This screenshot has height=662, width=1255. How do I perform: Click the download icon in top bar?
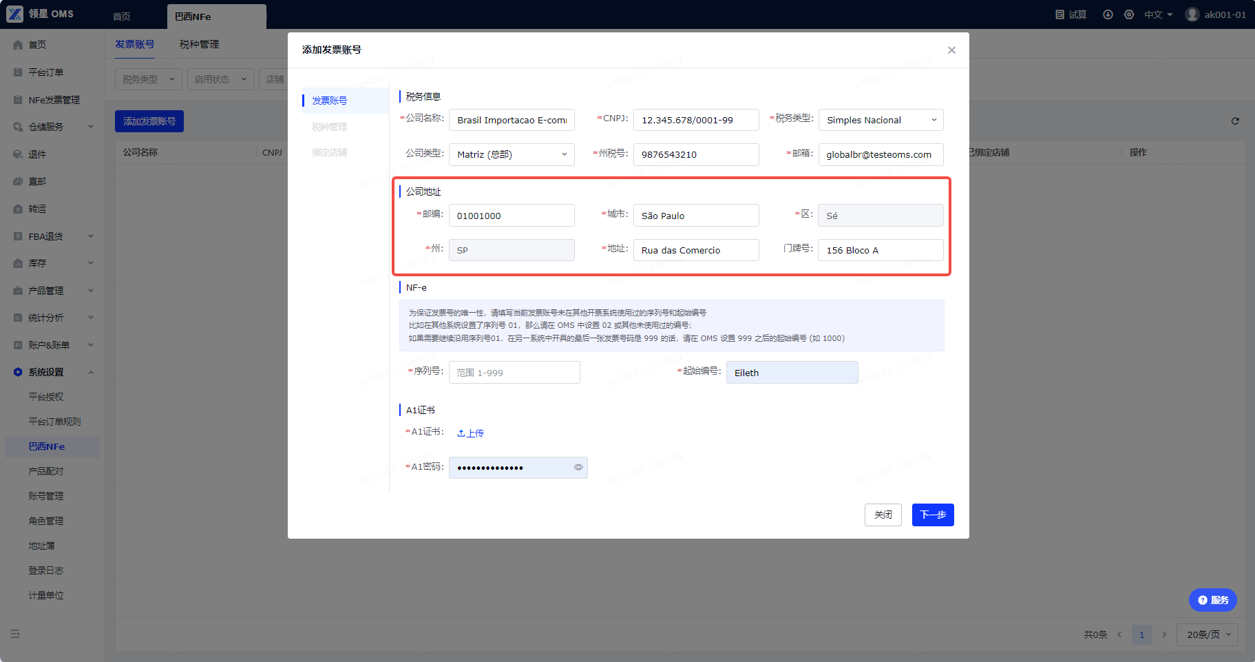pyautogui.click(x=1108, y=14)
